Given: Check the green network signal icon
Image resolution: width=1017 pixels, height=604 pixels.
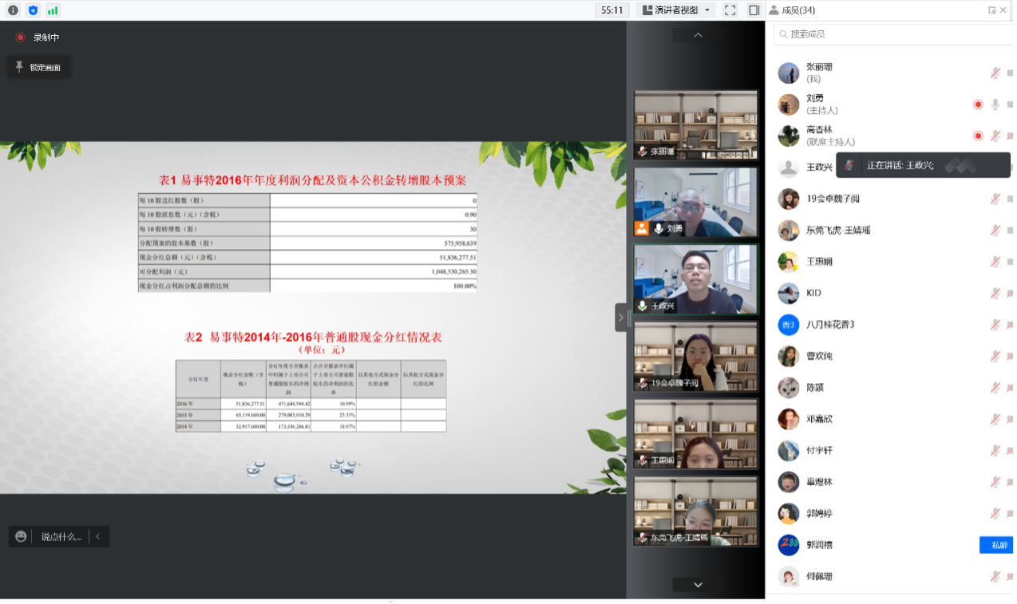Looking at the screenshot, I should [53, 10].
